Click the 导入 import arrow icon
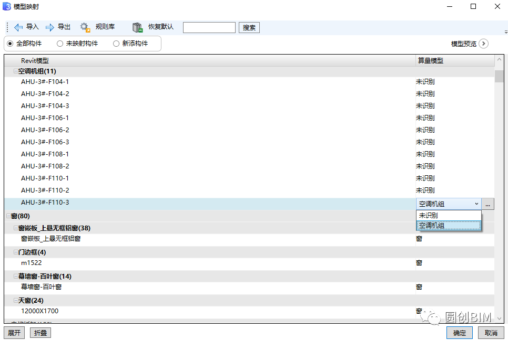This screenshot has height=340, width=508. (18, 27)
